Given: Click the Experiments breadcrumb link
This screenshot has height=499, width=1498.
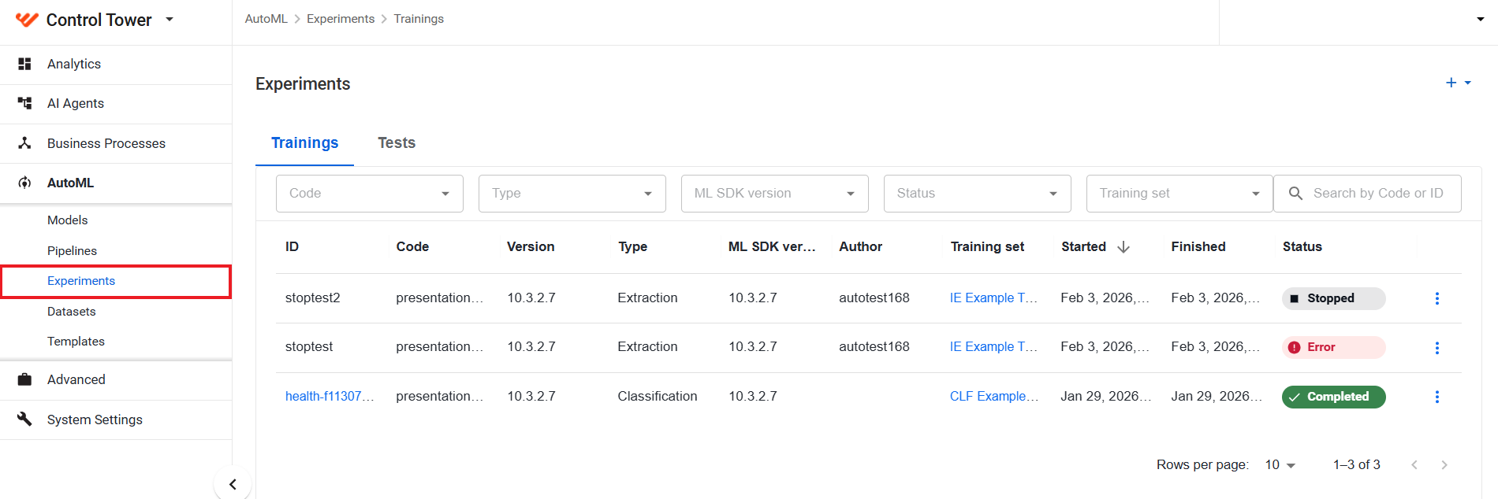Looking at the screenshot, I should coord(341,19).
